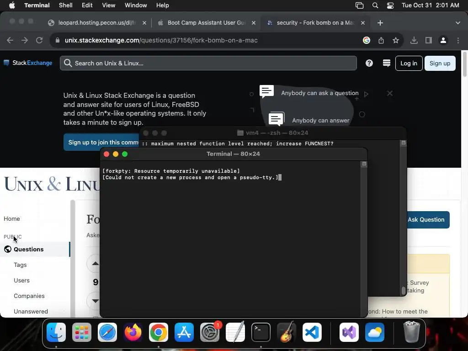
Task: Click the vm4 zsh window scrollbar thumb
Action: (x=404, y=290)
